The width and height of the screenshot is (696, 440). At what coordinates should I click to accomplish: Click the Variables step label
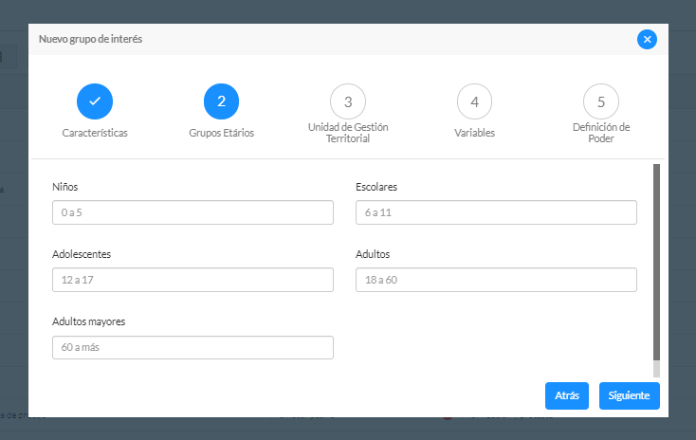[x=474, y=133]
